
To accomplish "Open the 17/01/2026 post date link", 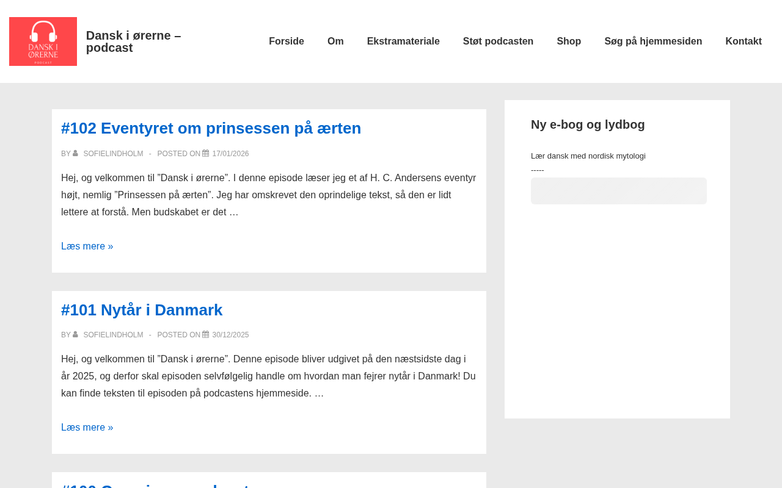I will pyautogui.click(x=230, y=154).
